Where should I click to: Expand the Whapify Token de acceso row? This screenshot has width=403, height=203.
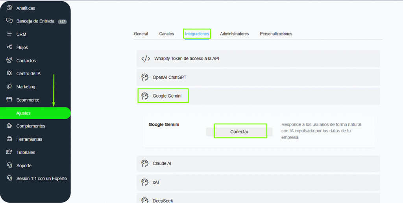coord(258,59)
